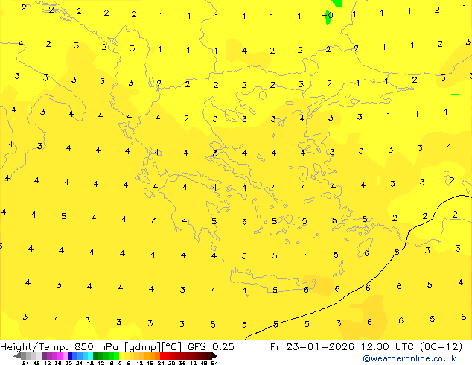Click the small green patch near right edge

(x=455, y=95)
